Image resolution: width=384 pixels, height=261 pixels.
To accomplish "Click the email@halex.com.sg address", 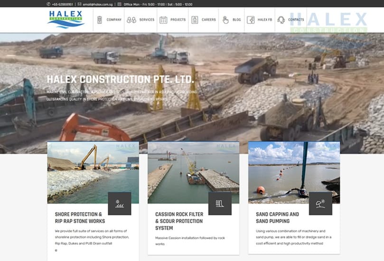I will (98, 4).
